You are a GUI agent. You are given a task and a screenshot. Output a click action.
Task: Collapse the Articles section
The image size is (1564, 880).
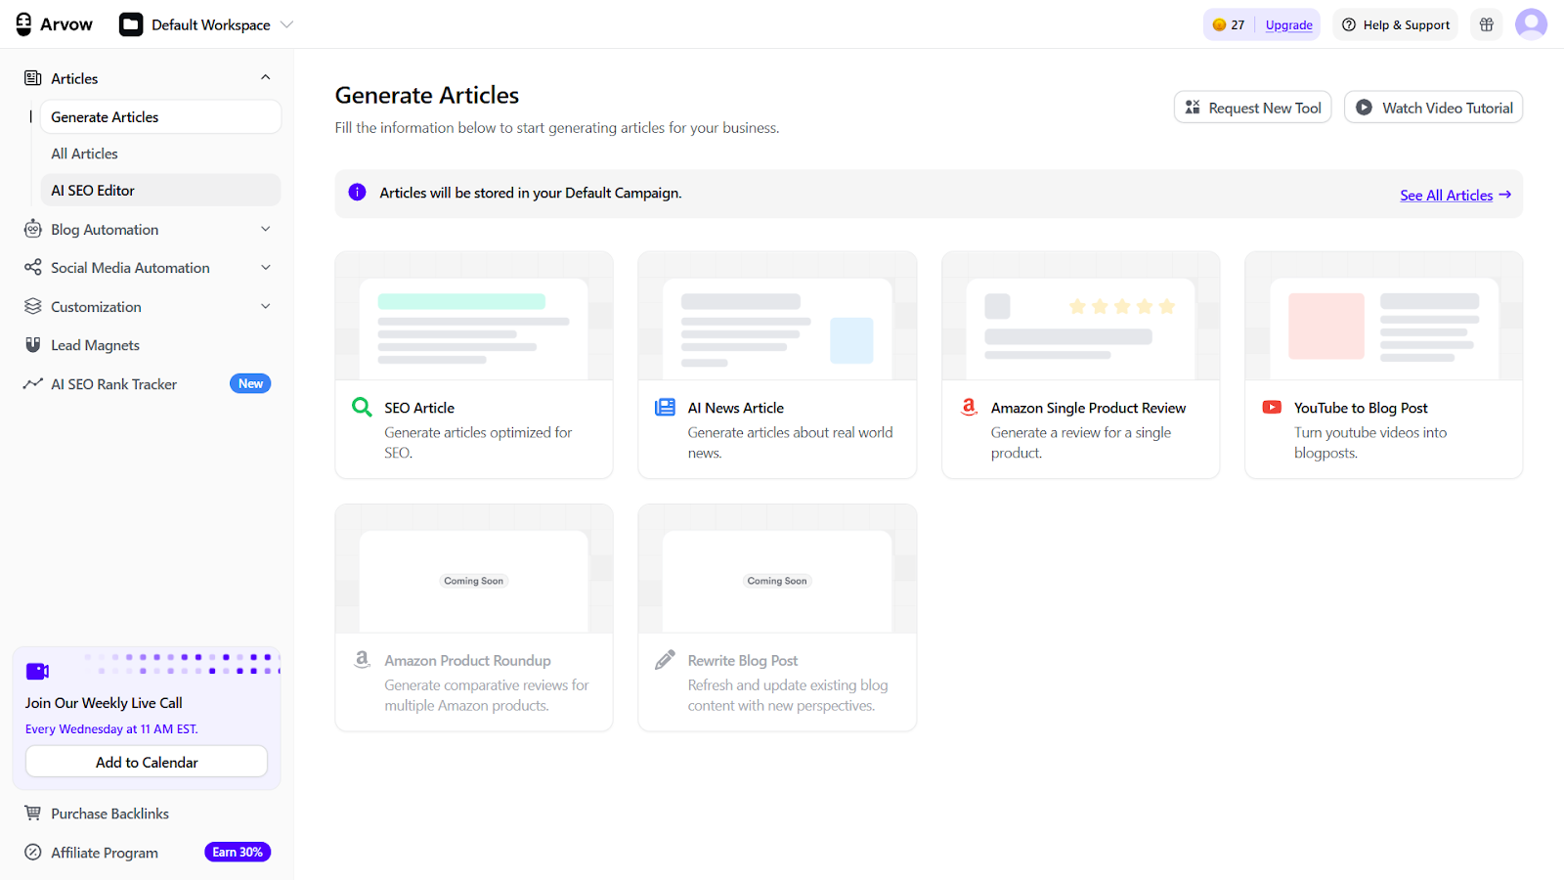pos(265,77)
